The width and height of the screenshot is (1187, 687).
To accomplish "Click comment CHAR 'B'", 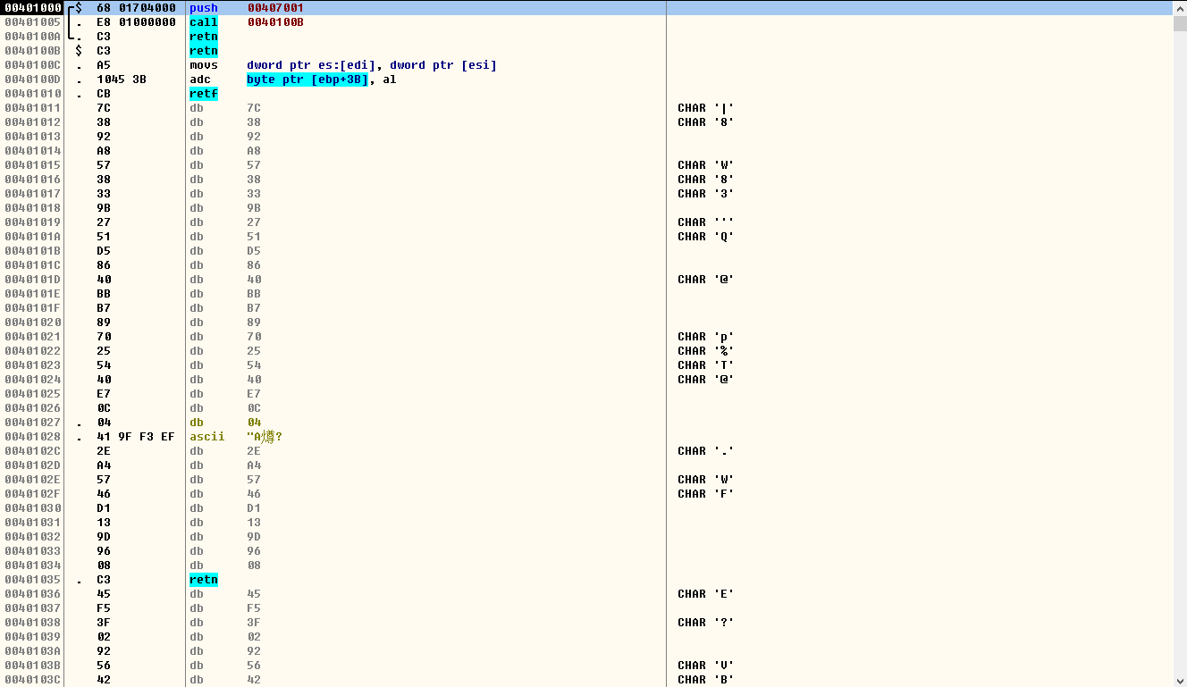I will [x=705, y=680].
